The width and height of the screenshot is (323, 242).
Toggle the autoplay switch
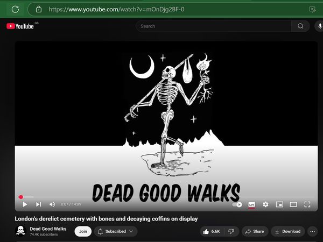pyautogui.click(x=237, y=204)
